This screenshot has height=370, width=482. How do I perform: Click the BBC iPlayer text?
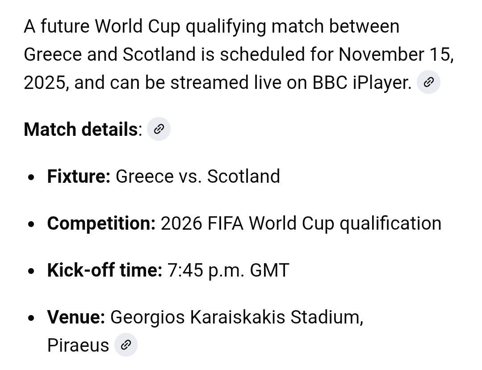[362, 82]
